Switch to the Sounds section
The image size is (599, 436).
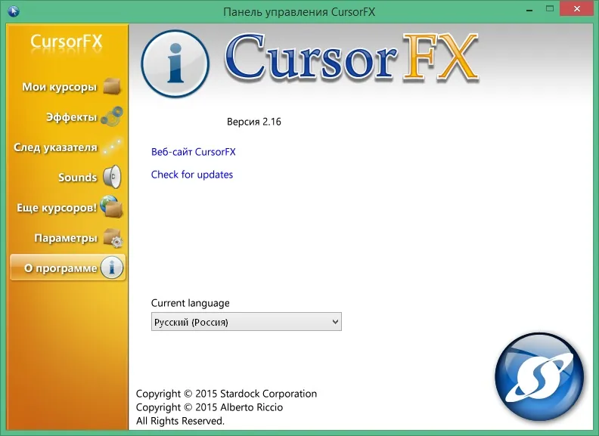[78, 178]
